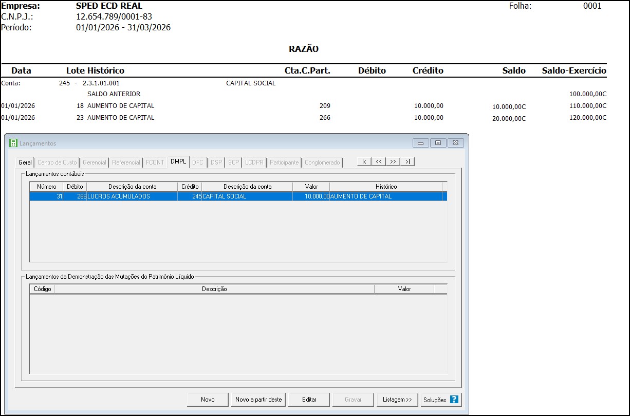The width and height of the screenshot is (630, 416).
Task: Click contra account 209 in report
Action: pyautogui.click(x=325, y=106)
